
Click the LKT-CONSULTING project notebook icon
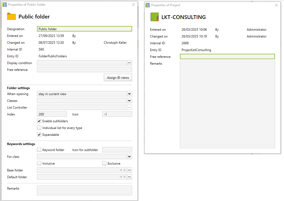[154, 17]
